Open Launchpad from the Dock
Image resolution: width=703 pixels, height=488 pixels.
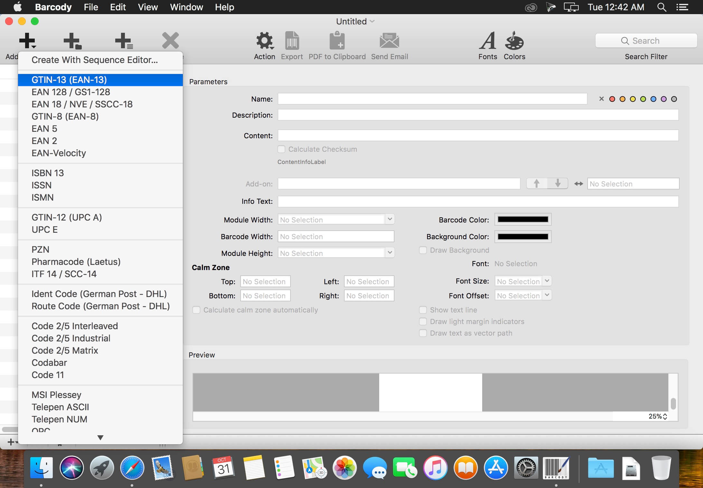102,468
